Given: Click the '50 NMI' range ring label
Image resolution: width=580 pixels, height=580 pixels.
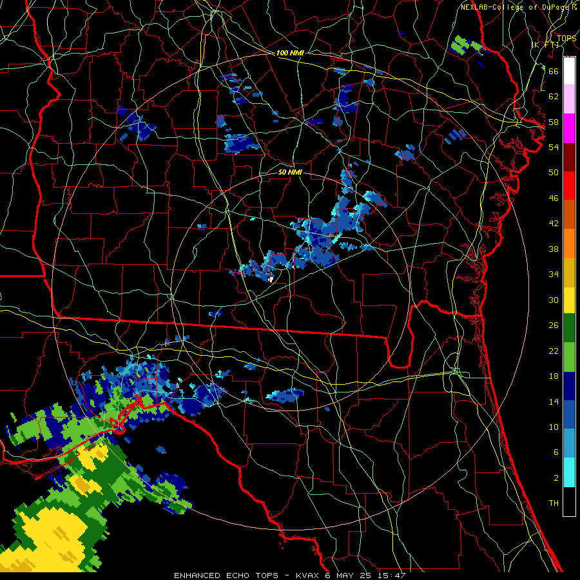Looking at the screenshot, I should point(290,172).
